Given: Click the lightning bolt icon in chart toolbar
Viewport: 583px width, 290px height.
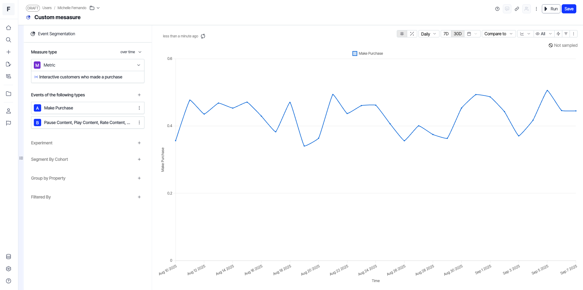Looking at the screenshot, I should point(558,34).
